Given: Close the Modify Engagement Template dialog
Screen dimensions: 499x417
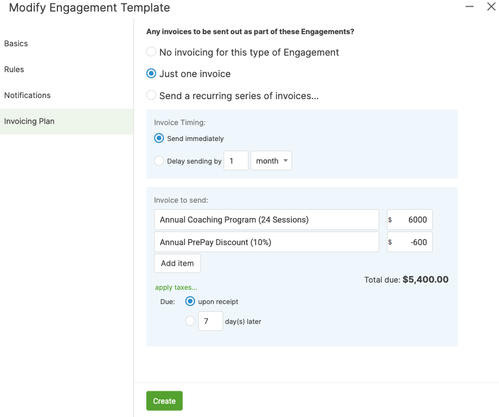Looking at the screenshot, I should 491,7.
